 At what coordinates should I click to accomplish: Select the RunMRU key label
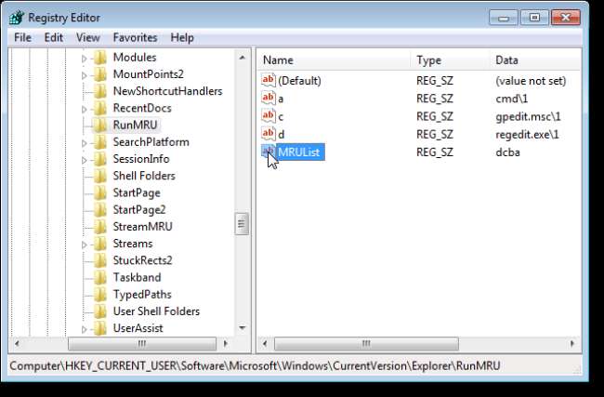point(135,126)
